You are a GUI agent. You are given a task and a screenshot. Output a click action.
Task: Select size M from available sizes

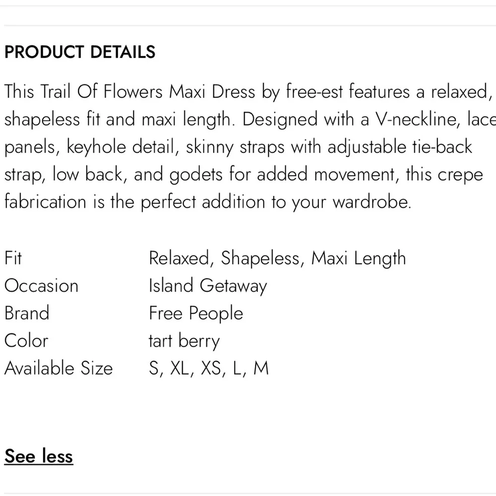[262, 368]
